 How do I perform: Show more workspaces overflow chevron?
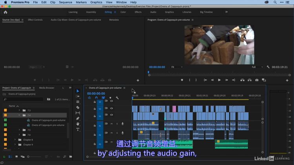(x=226, y=12)
